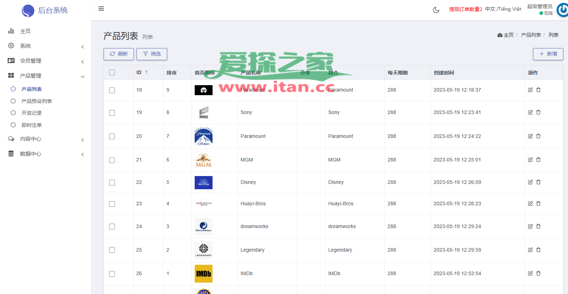Check the MGM row checkbox

pos(112,160)
